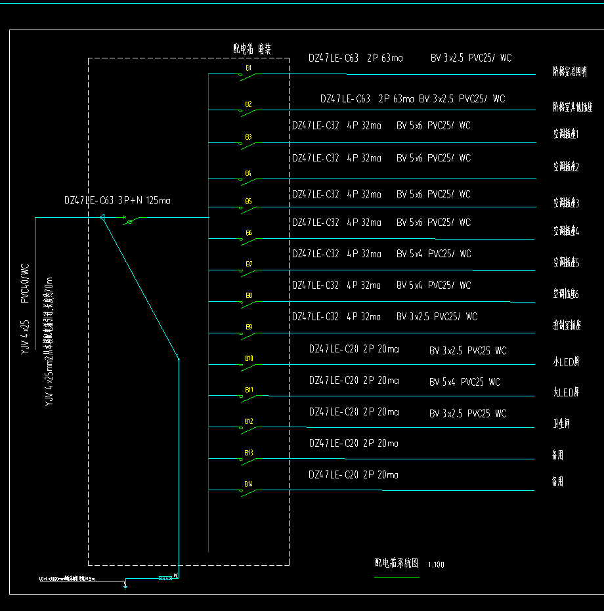Click the "空调插座2" circuit label
The image size is (604, 611).
tap(566, 167)
